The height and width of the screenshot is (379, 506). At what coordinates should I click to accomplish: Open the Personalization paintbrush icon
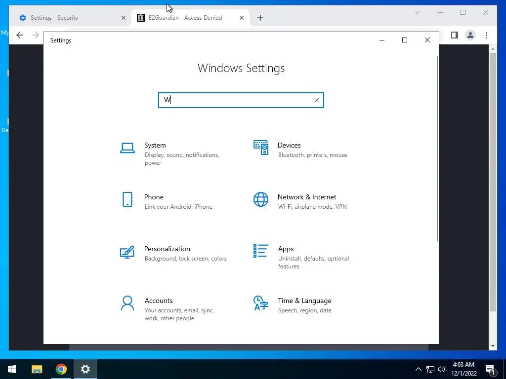[x=127, y=252]
